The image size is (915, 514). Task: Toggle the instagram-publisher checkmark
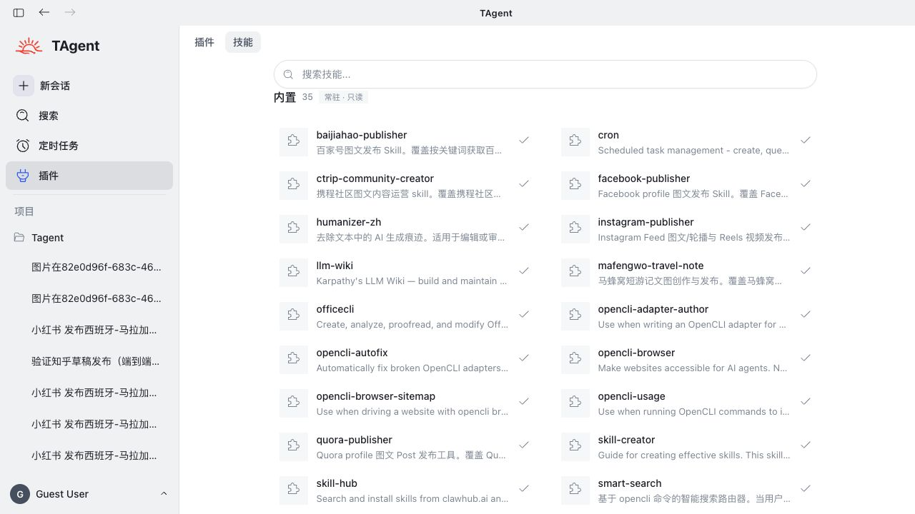coord(806,227)
